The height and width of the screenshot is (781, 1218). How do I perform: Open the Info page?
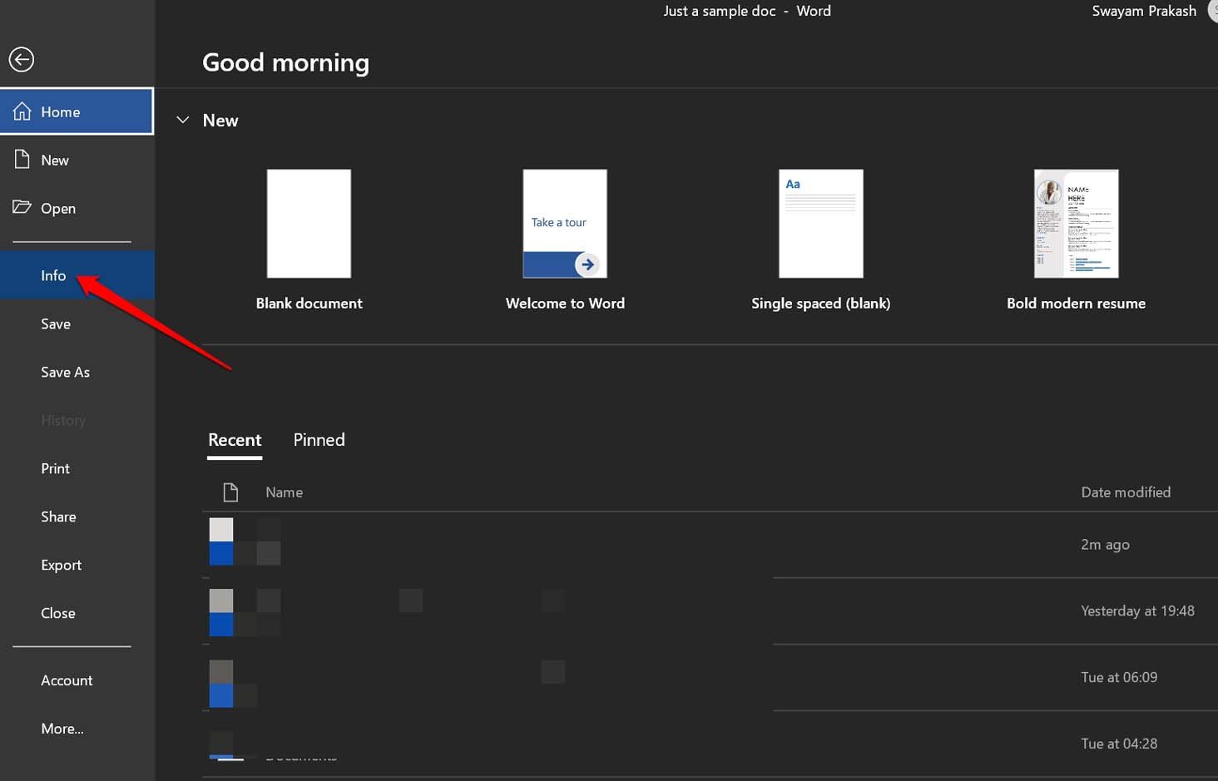[x=77, y=275]
